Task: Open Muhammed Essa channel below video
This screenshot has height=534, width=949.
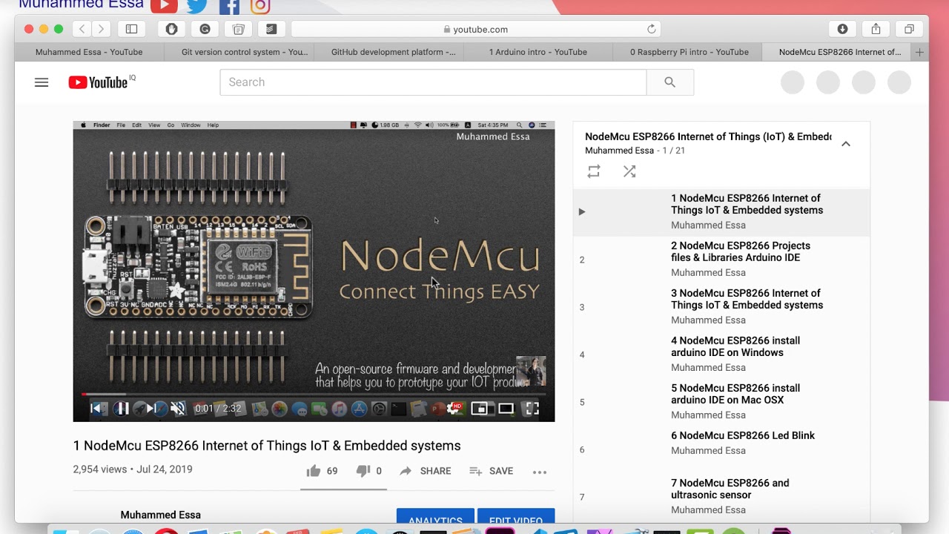Action: click(x=161, y=515)
